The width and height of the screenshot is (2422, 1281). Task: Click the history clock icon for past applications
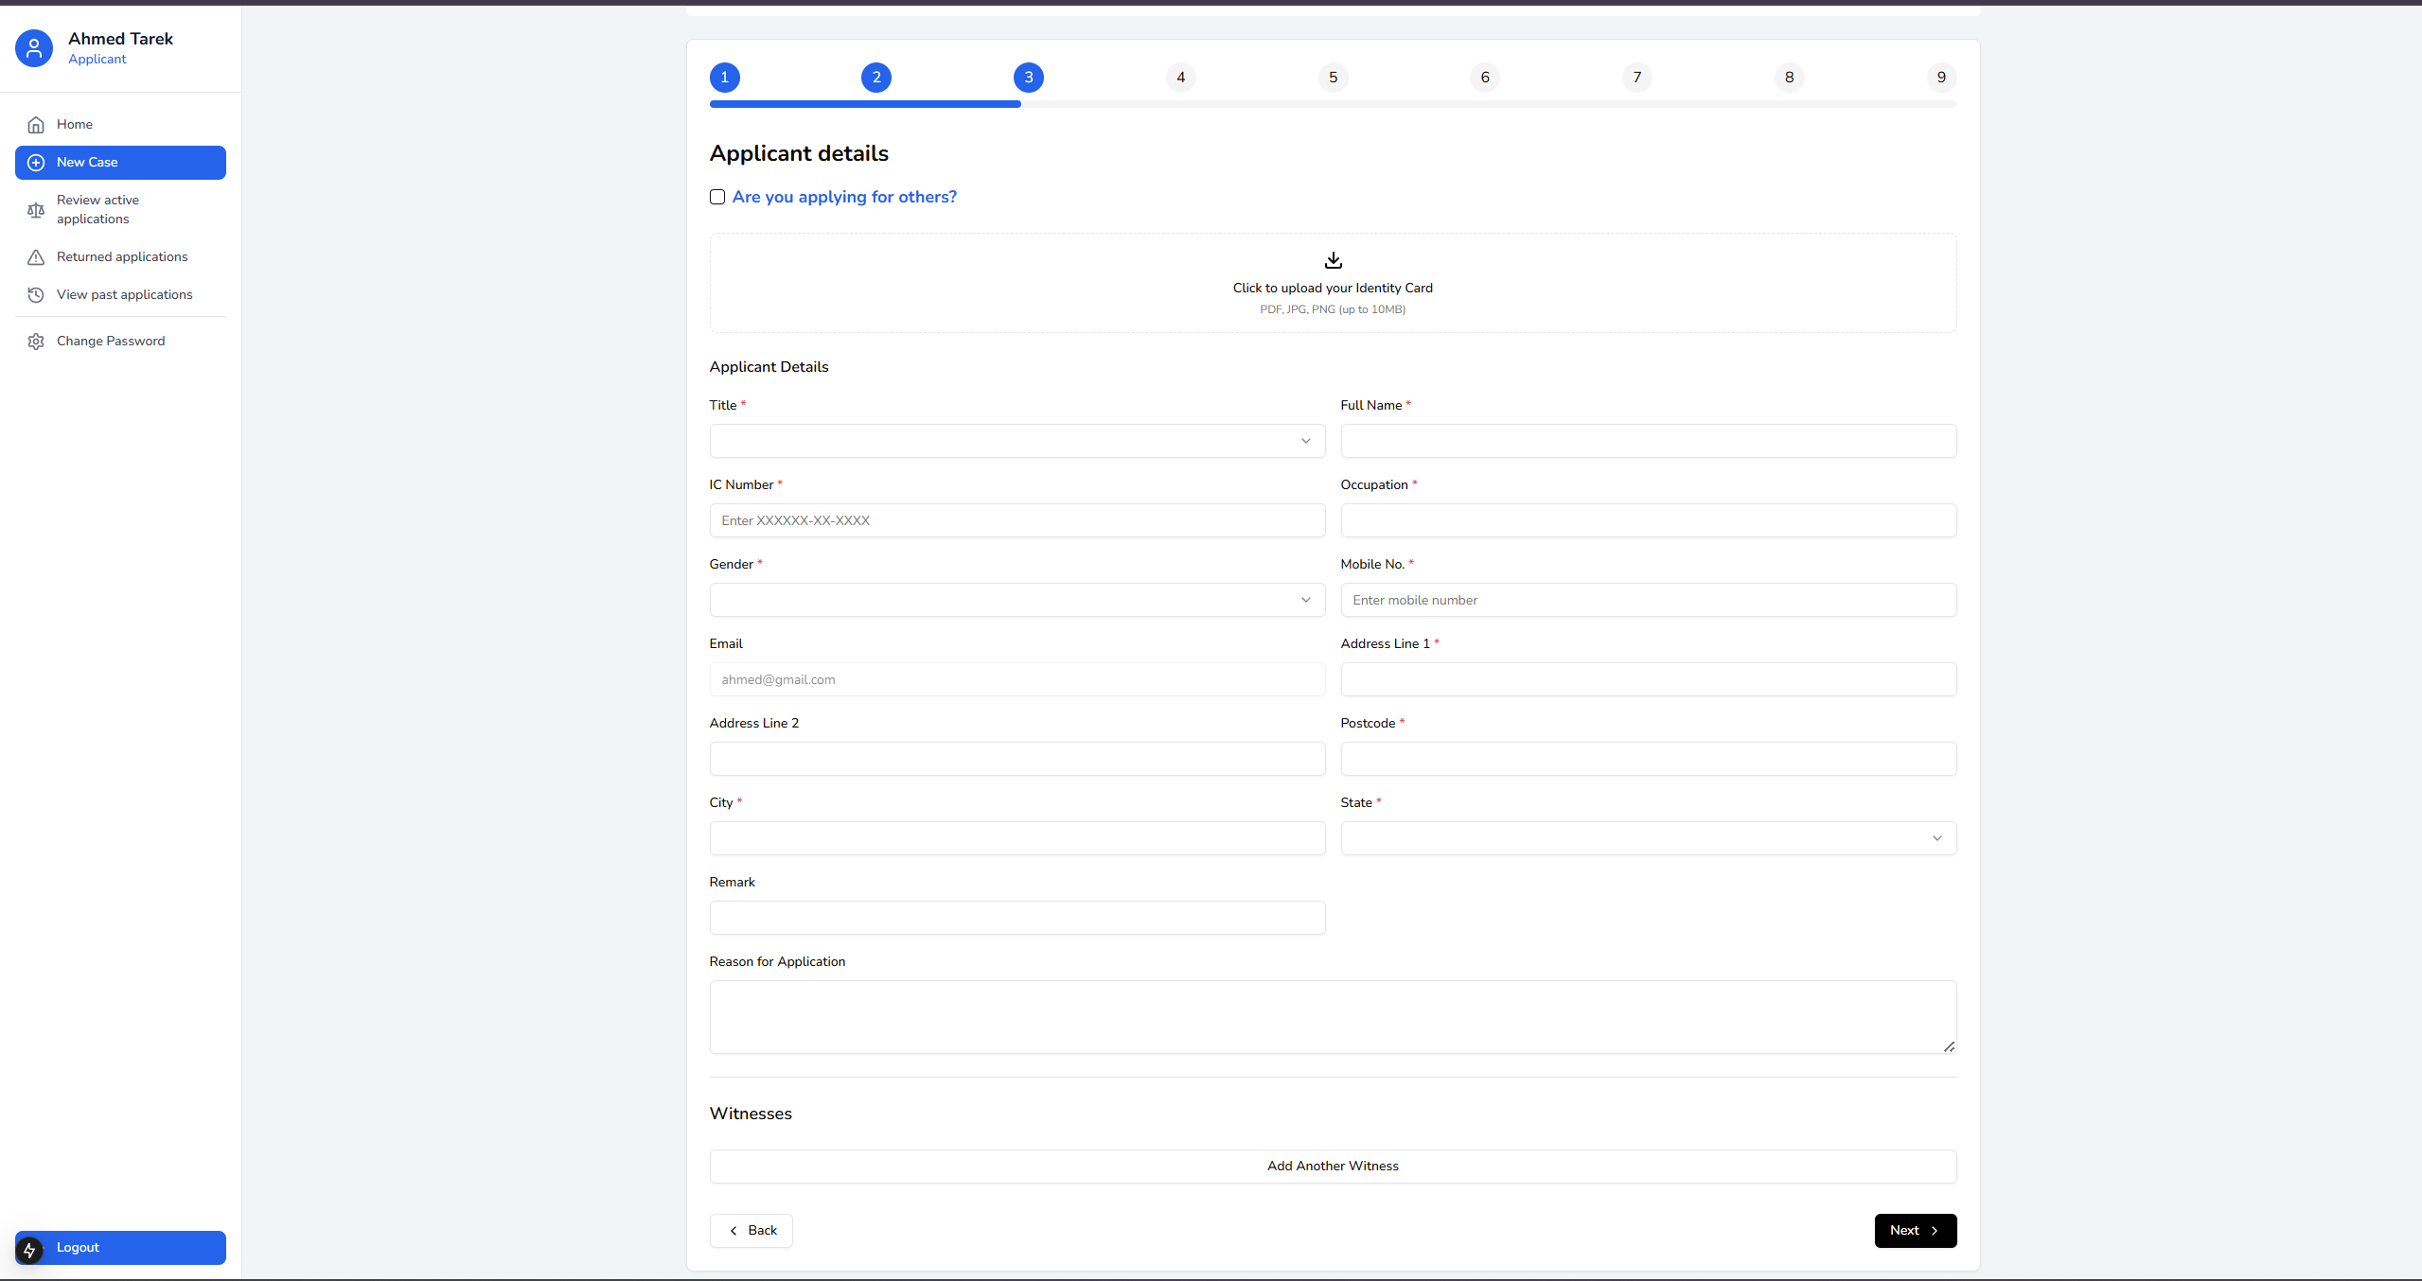coord(36,295)
